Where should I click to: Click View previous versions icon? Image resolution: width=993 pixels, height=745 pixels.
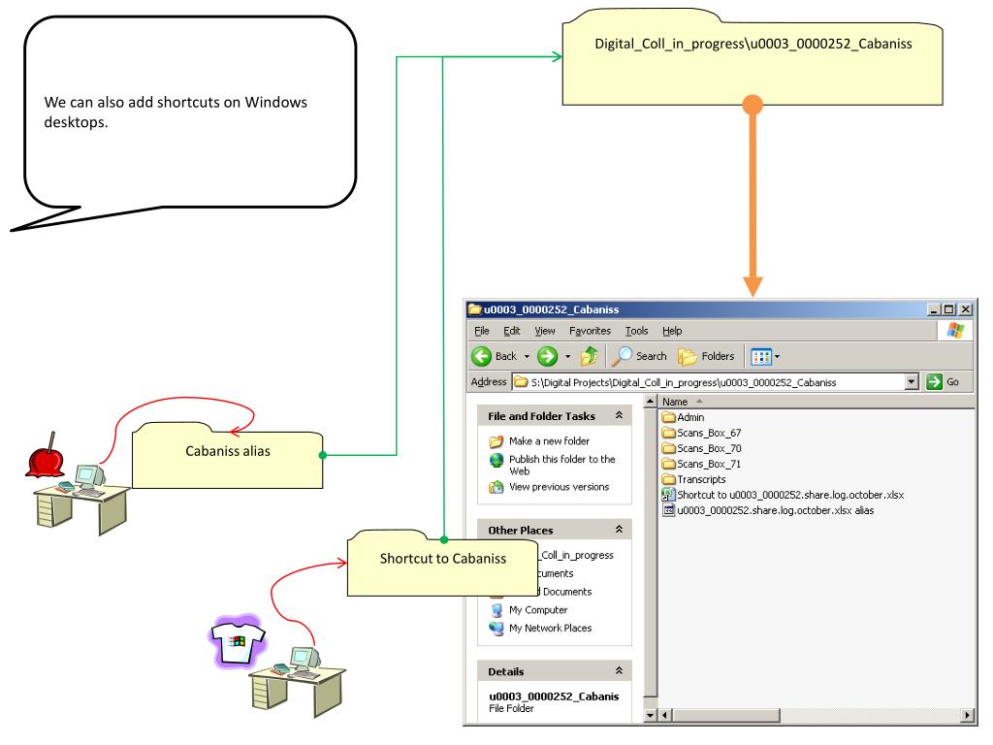pos(496,487)
